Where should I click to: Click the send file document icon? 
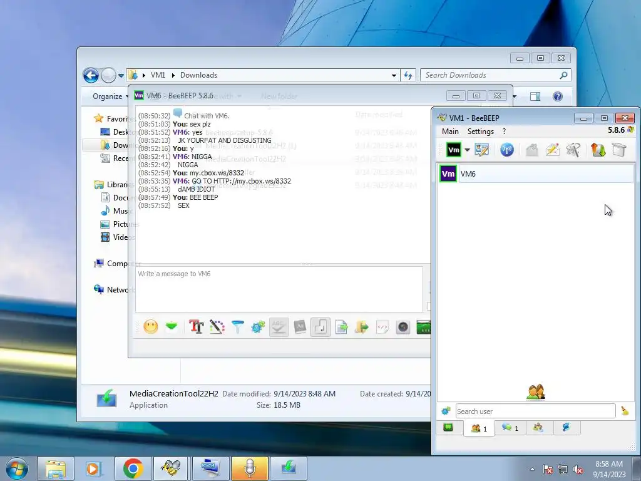(341, 327)
